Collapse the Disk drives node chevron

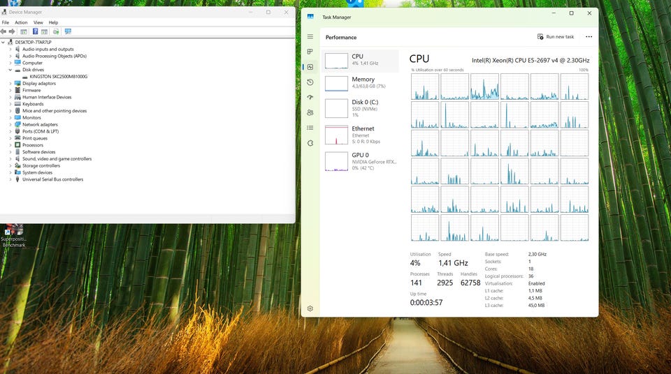tap(10, 70)
